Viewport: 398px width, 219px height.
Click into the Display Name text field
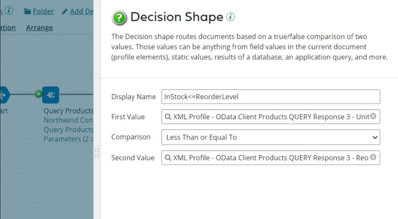(271, 97)
